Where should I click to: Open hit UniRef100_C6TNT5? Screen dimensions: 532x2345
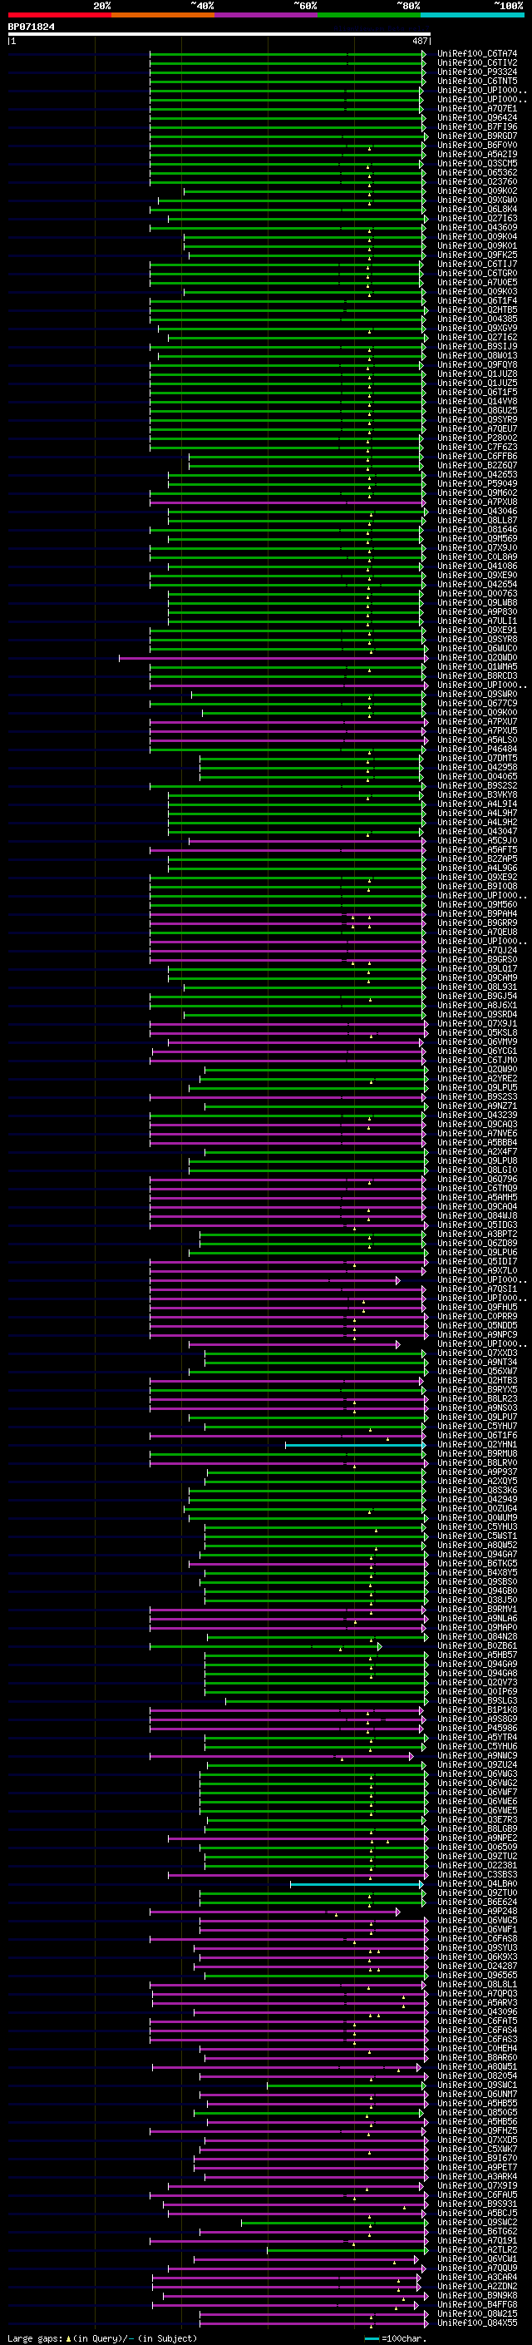477,81
